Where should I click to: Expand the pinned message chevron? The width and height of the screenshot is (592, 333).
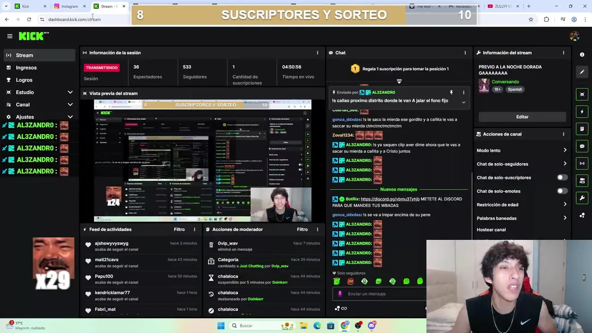click(463, 102)
